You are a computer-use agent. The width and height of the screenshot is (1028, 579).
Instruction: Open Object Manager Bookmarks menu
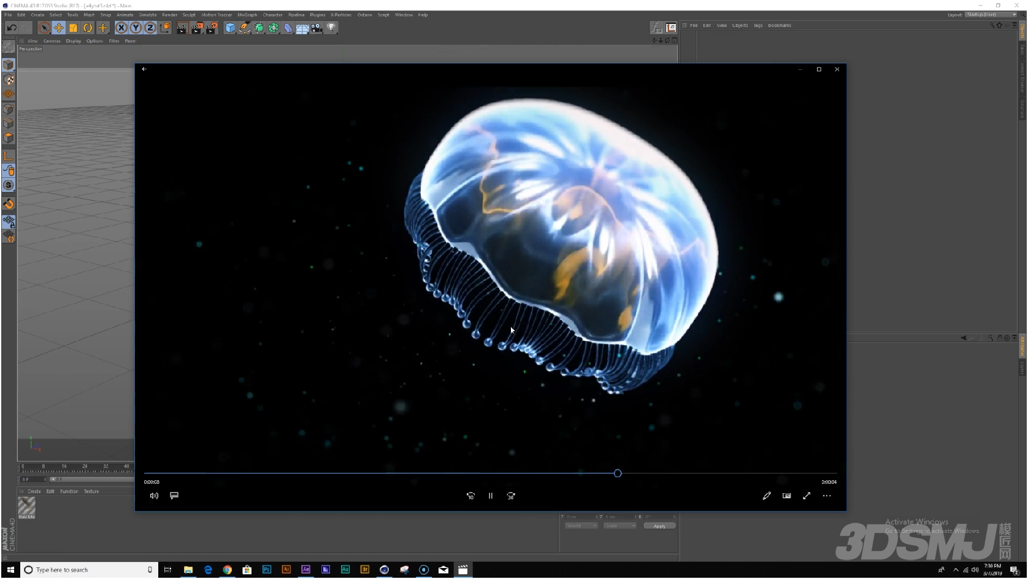pyautogui.click(x=780, y=25)
